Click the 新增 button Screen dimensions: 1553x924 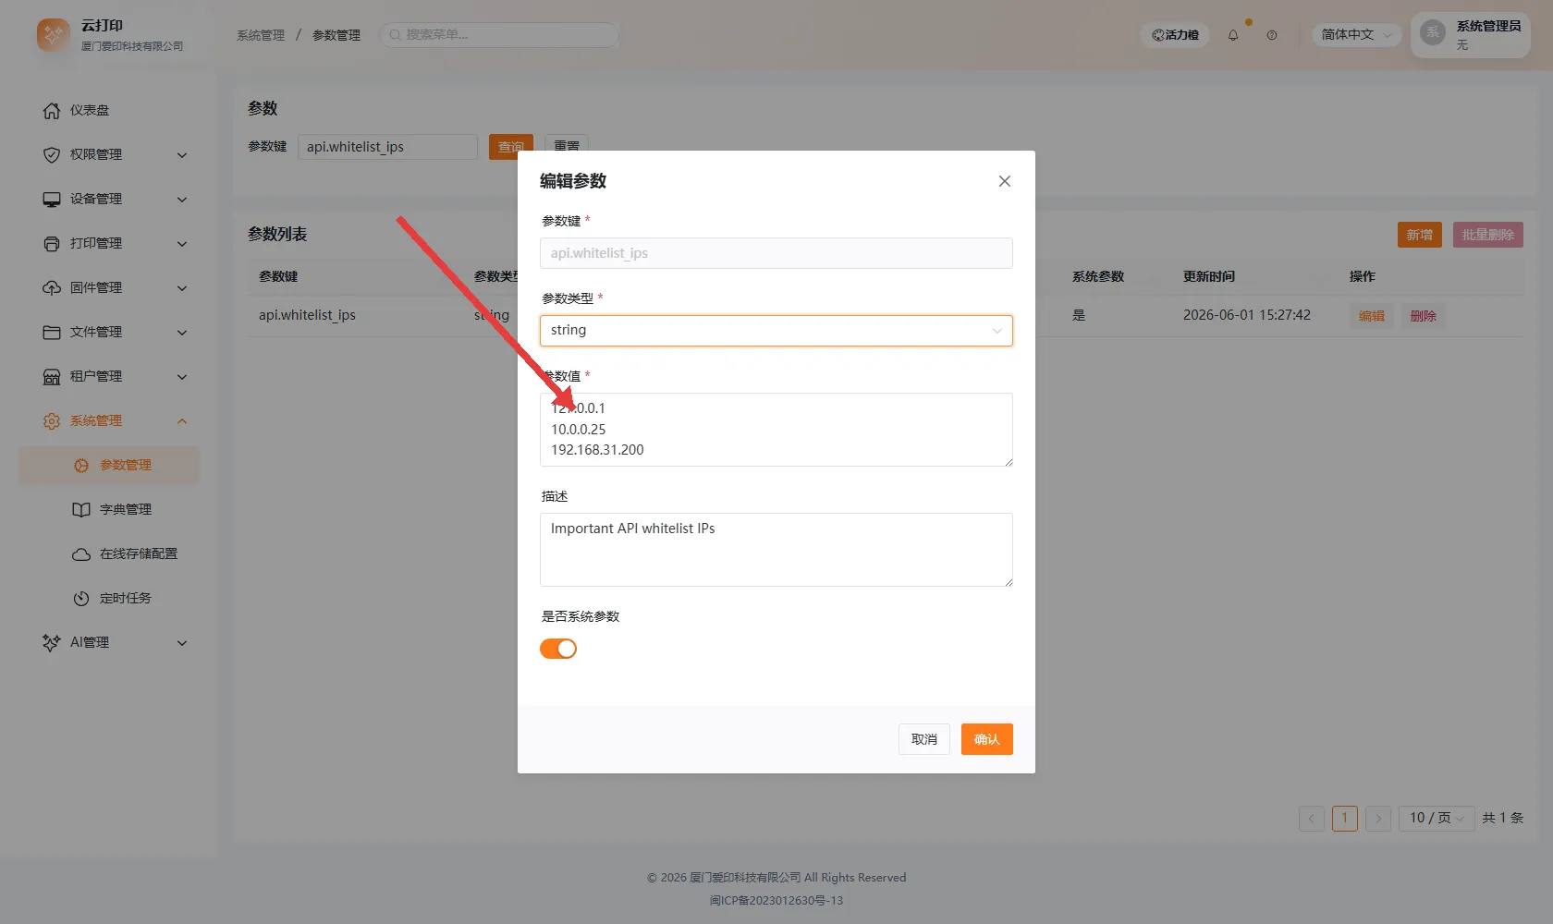tap(1420, 235)
